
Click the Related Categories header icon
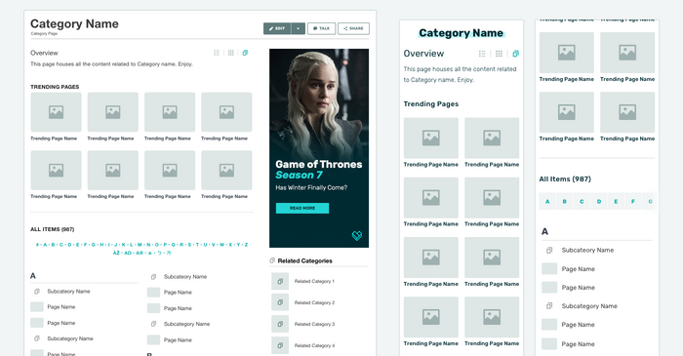coord(272,260)
